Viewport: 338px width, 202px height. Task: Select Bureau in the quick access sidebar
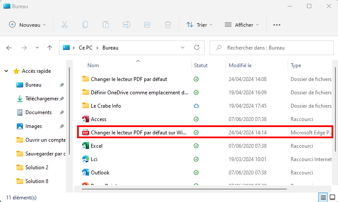33,85
